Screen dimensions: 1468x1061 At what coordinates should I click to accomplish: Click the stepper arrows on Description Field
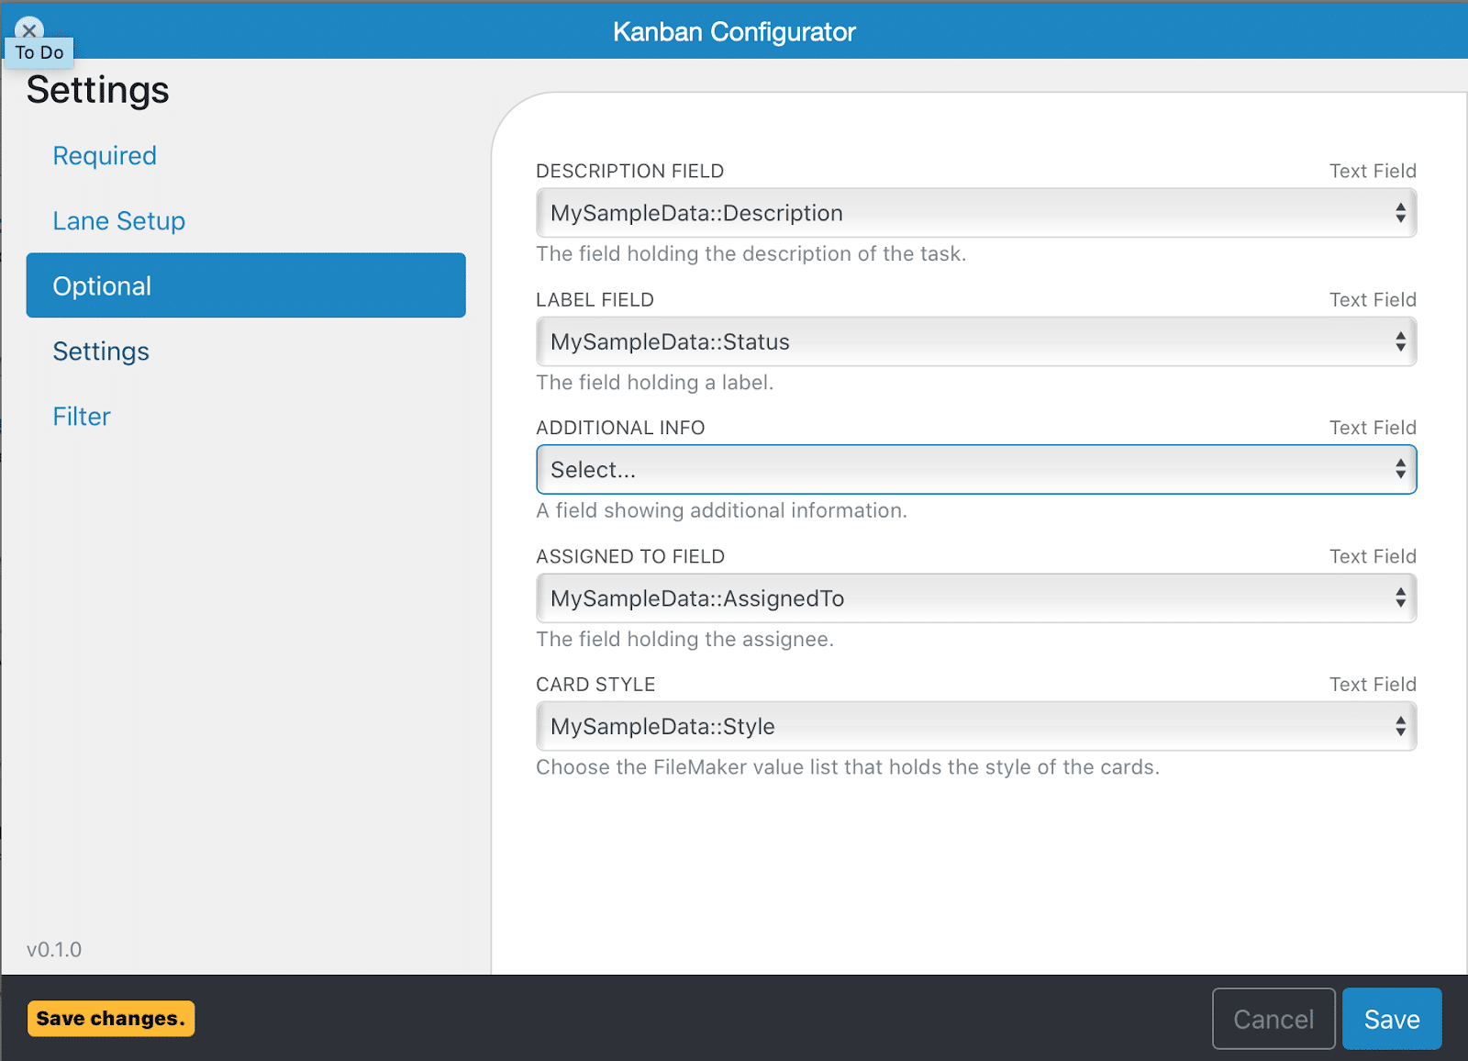[1400, 212]
